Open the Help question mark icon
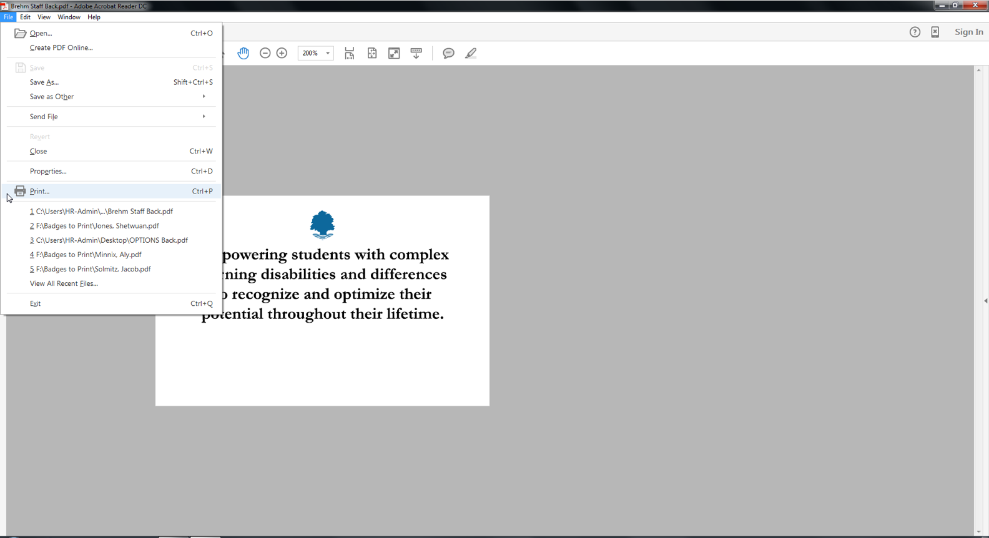This screenshot has height=538, width=989. pyautogui.click(x=915, y=32)
